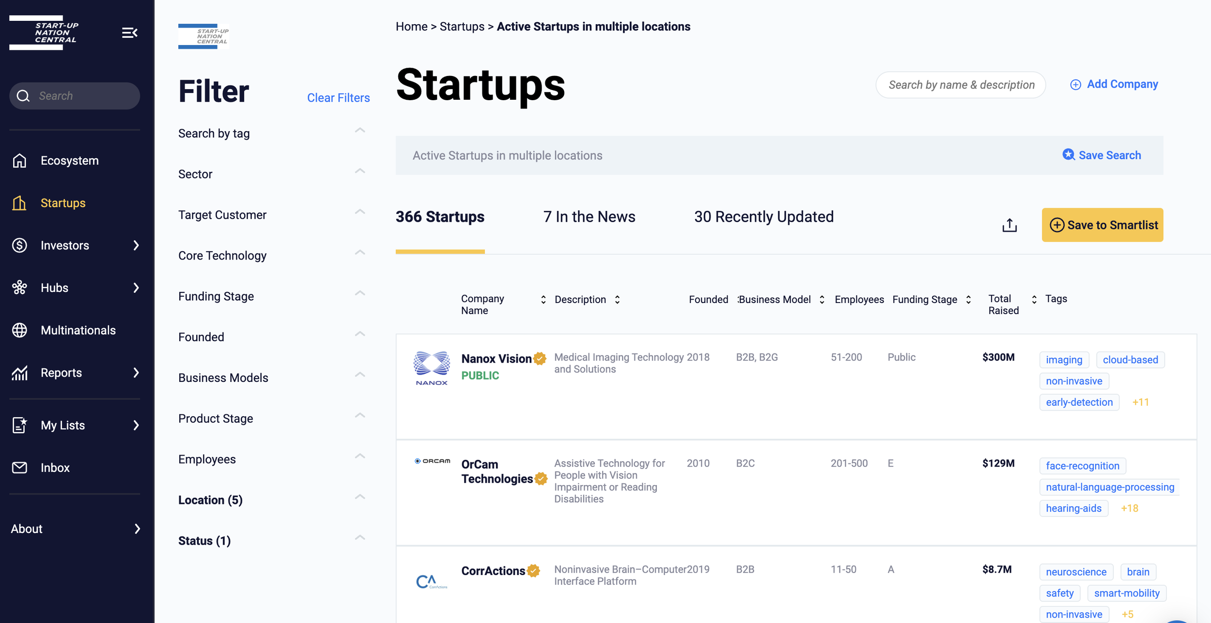Click the Save Search star icon
Screen dimensions: 1211x623
tap(1068, 155)
